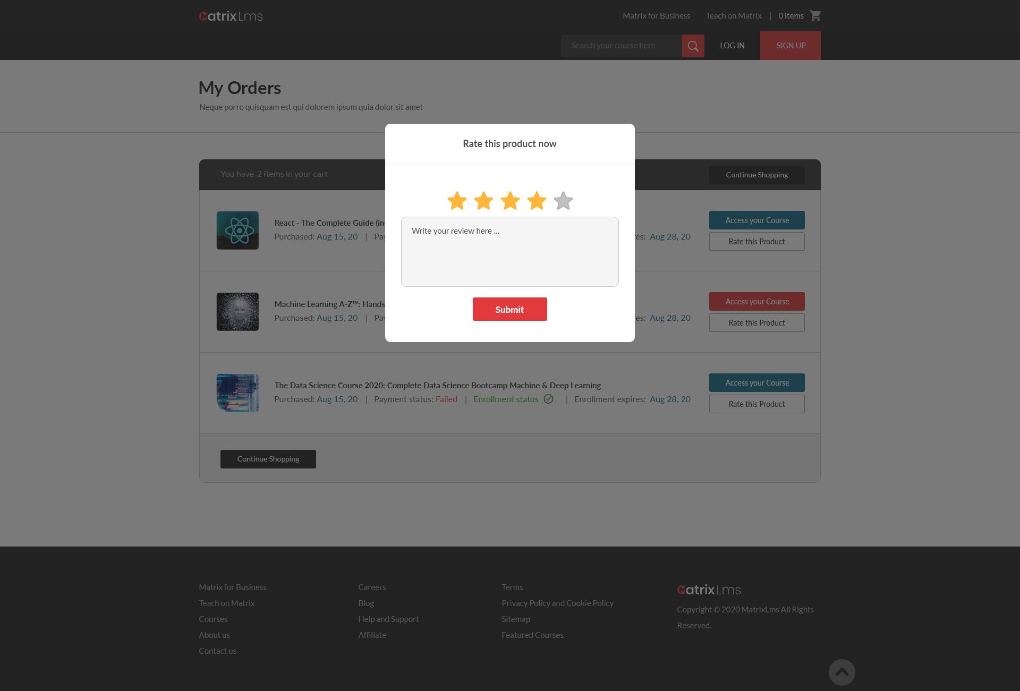The width and height of the screenshot is (1020, 691).
Task: Open Privacy Policy and Cookie Policy link
Action: [557, 603]
